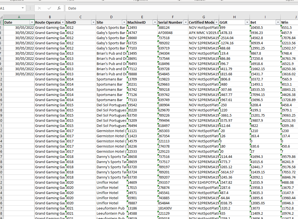Select the Win cell 10974.2

(x=289, y=213)
